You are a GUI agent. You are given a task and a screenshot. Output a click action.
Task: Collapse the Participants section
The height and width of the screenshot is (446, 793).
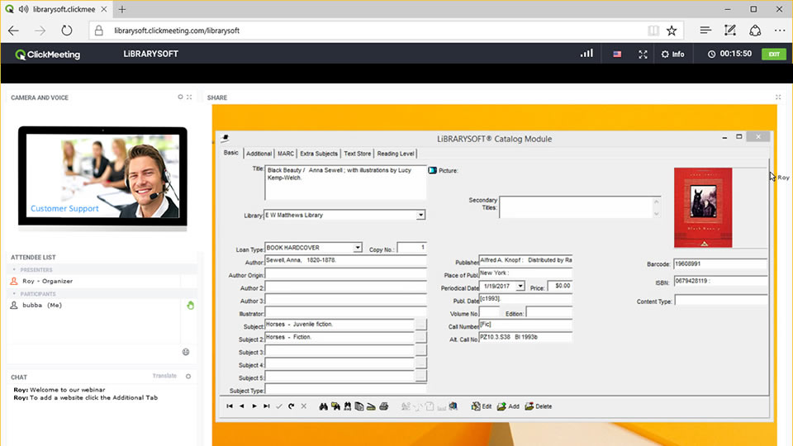click(14, 293)
